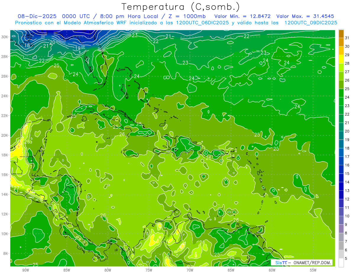Click the legend value '13'

pos(347,191)
